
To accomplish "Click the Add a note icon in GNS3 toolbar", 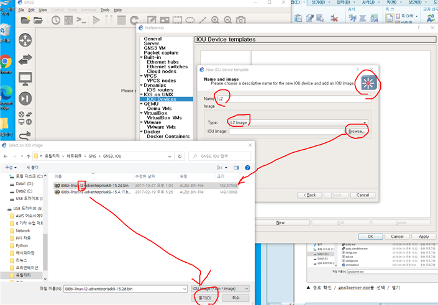I will [x=152, y=20].
